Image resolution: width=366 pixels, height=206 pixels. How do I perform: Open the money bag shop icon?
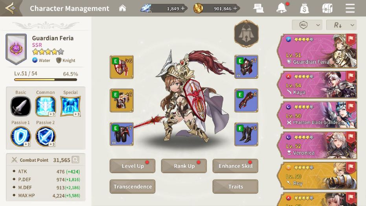304,8
